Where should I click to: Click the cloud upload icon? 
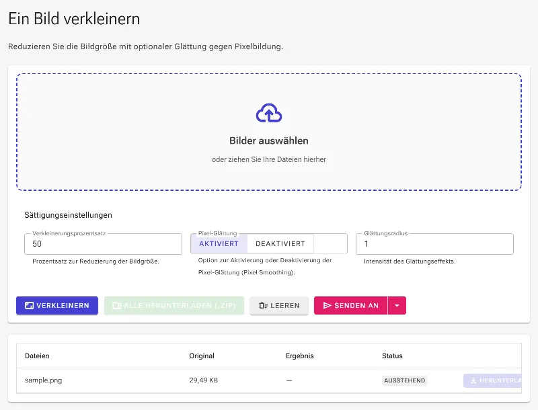coord(269,113)
